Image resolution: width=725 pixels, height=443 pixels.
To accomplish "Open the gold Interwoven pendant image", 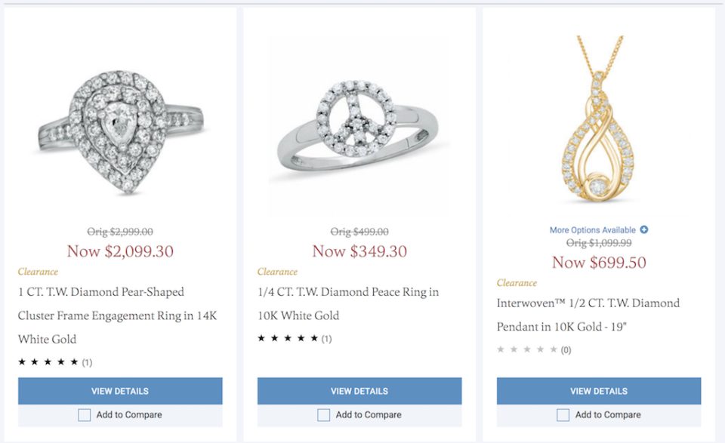I will click(x=599, y=121).
